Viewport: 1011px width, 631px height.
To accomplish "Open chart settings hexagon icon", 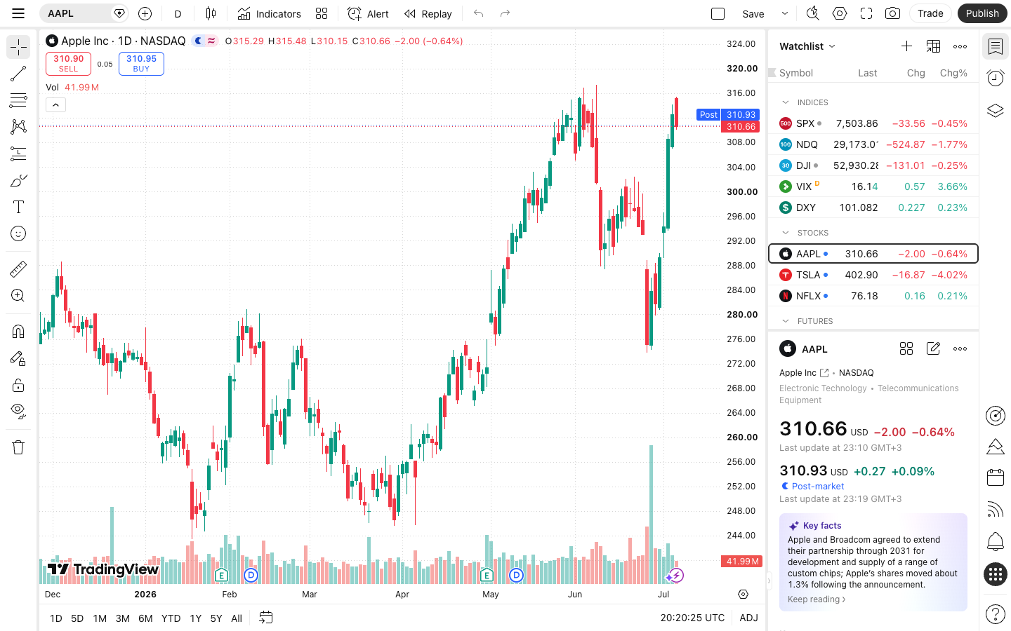I will point(840,13).
